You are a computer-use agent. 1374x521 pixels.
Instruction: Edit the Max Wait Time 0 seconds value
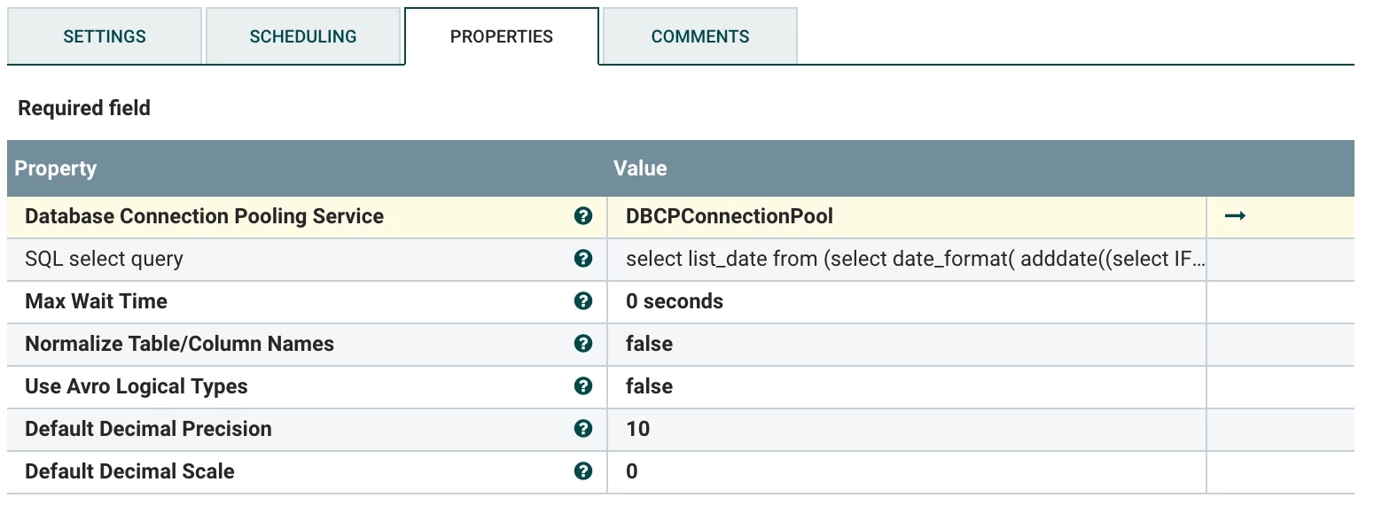907,301
